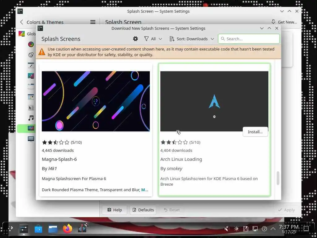Open Night Light icon in sidebar
The width and height of the screenshot is (317, 238).
click(31, 55)
